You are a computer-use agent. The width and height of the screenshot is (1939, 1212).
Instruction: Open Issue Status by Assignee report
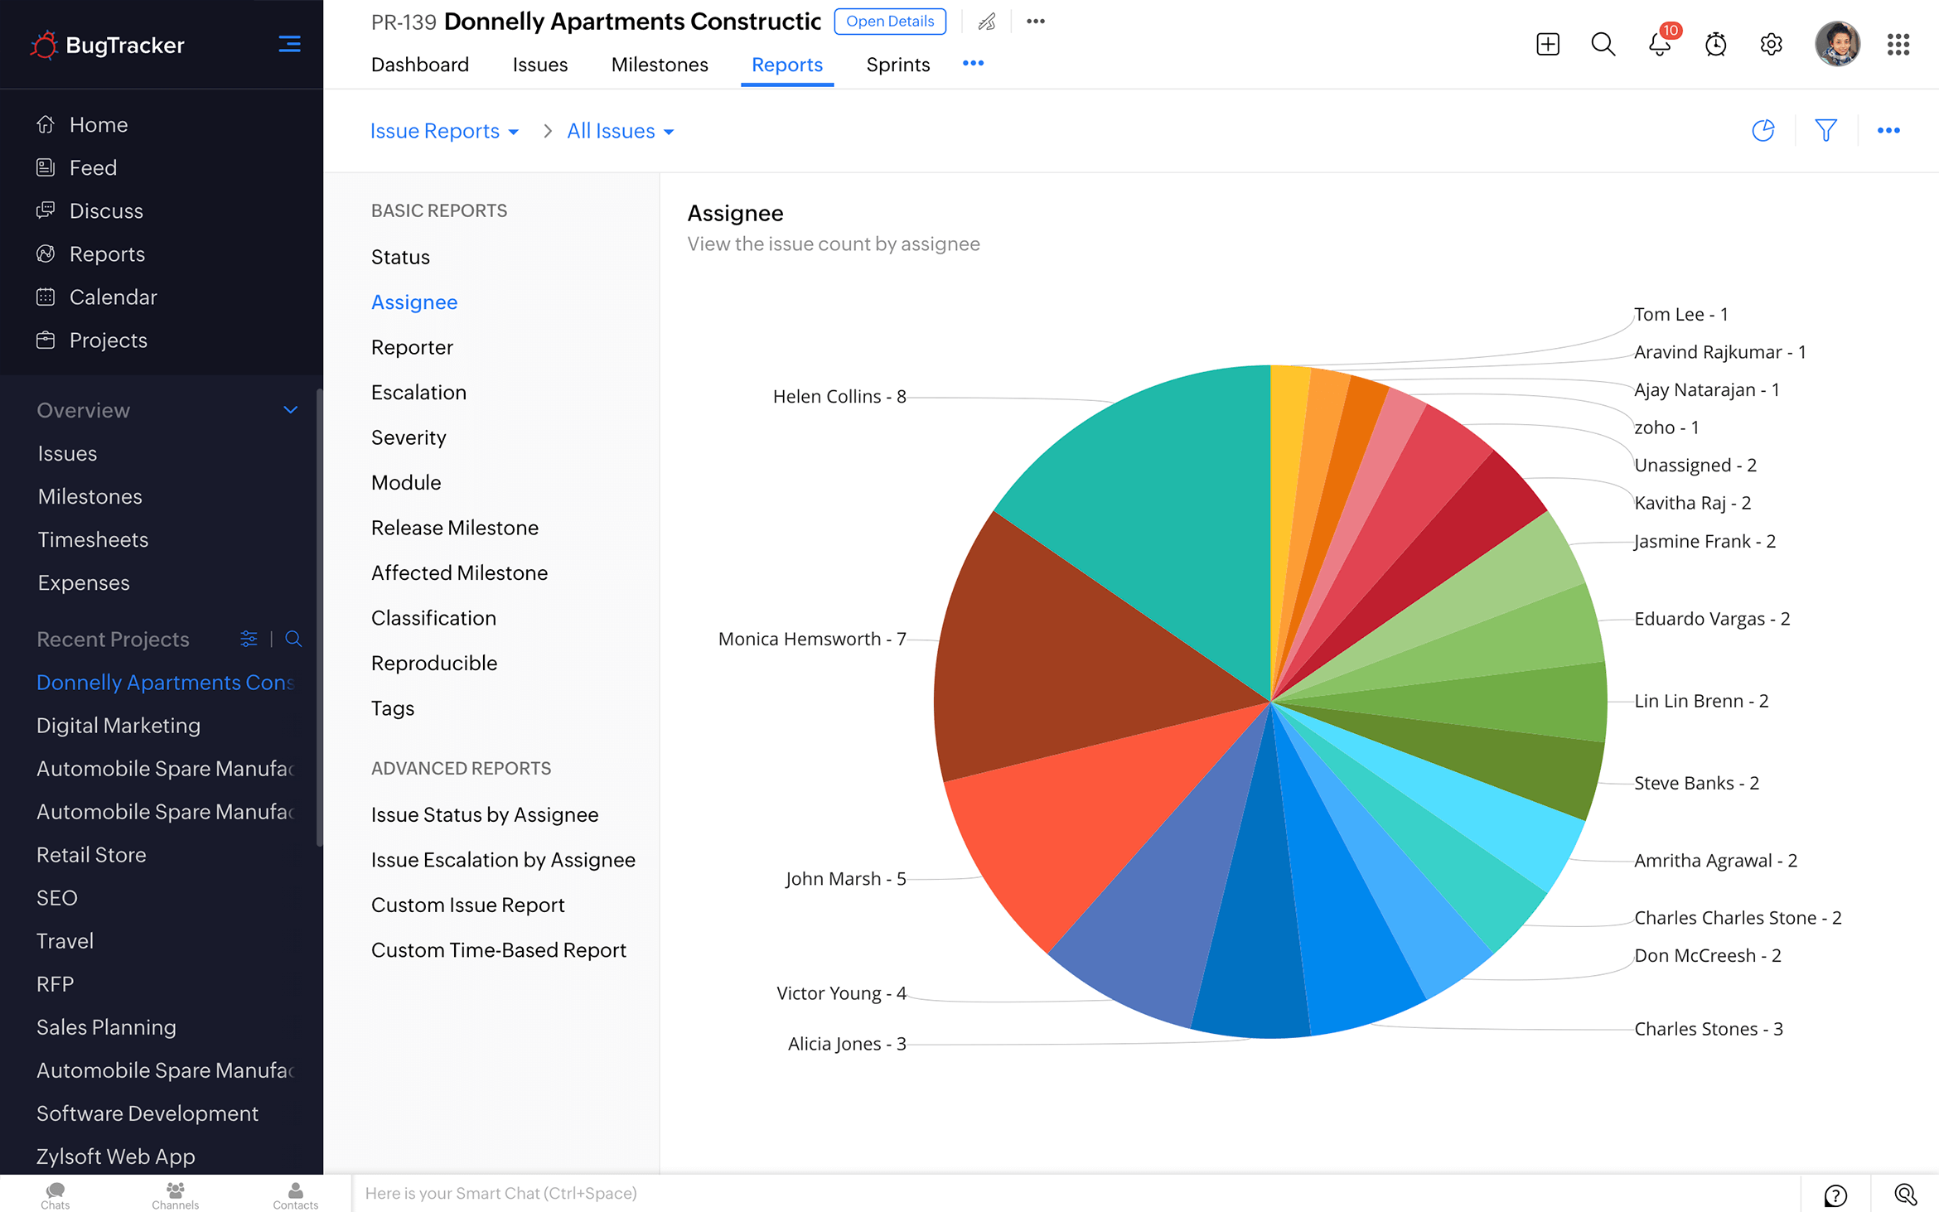pyautogui.click(x=485, y=814)
